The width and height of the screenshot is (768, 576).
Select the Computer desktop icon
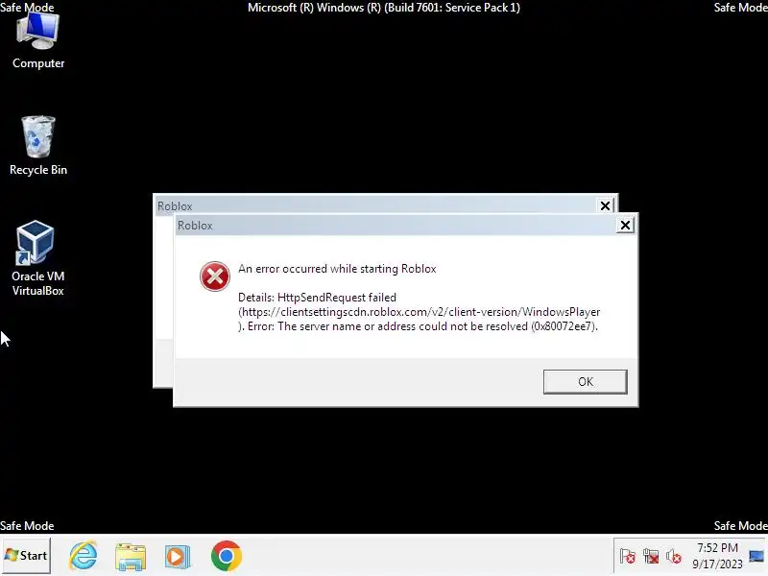(38, 41)
